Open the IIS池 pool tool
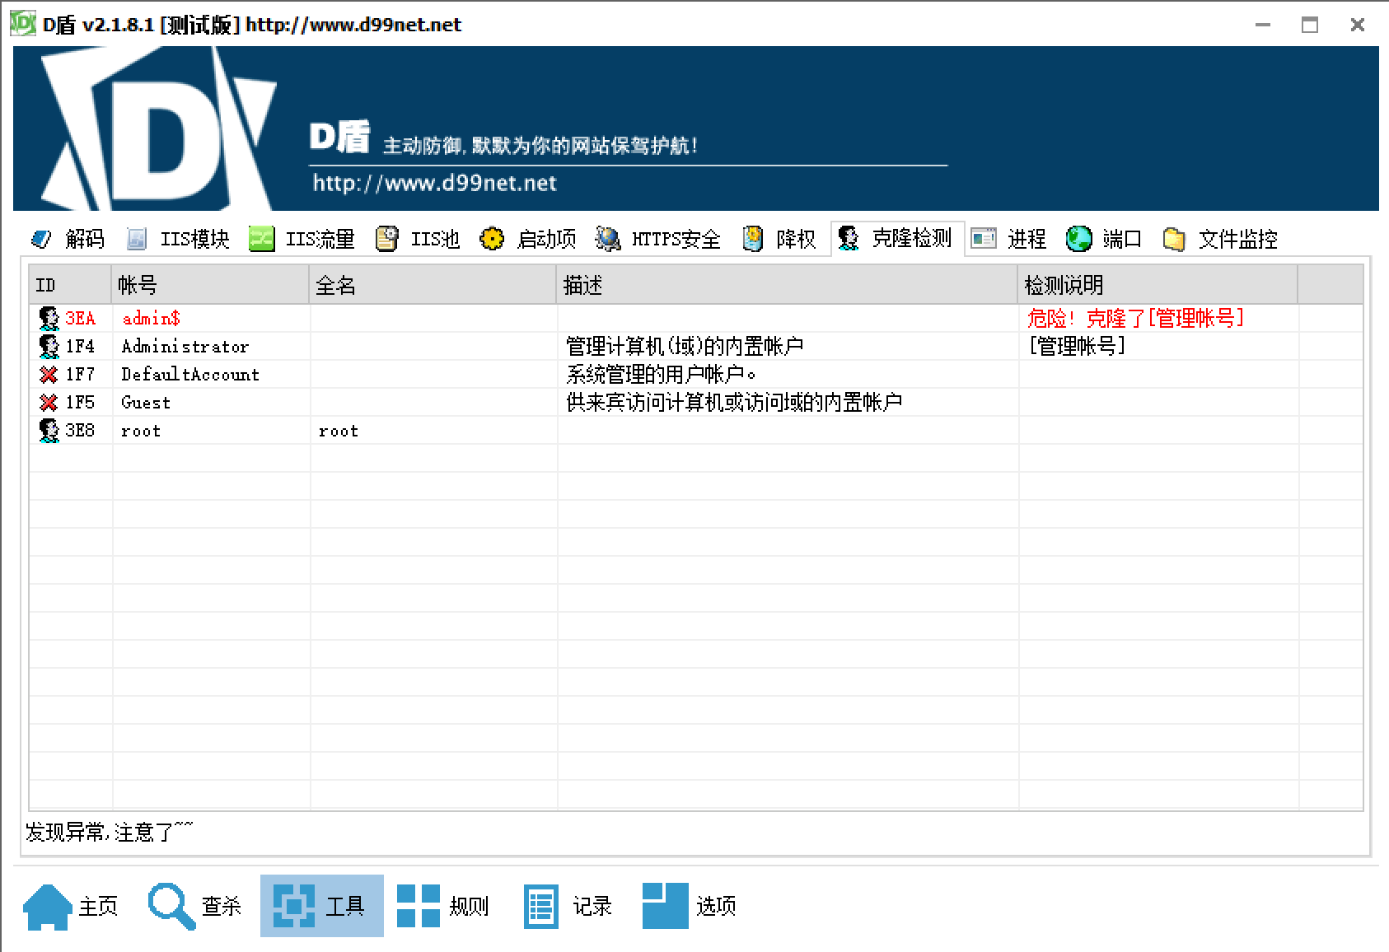The height and width of the screenshot is (952, 1389). point(418,239)
